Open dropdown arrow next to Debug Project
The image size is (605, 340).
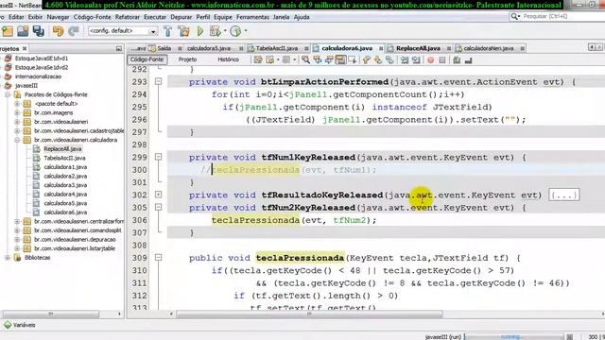225,31
